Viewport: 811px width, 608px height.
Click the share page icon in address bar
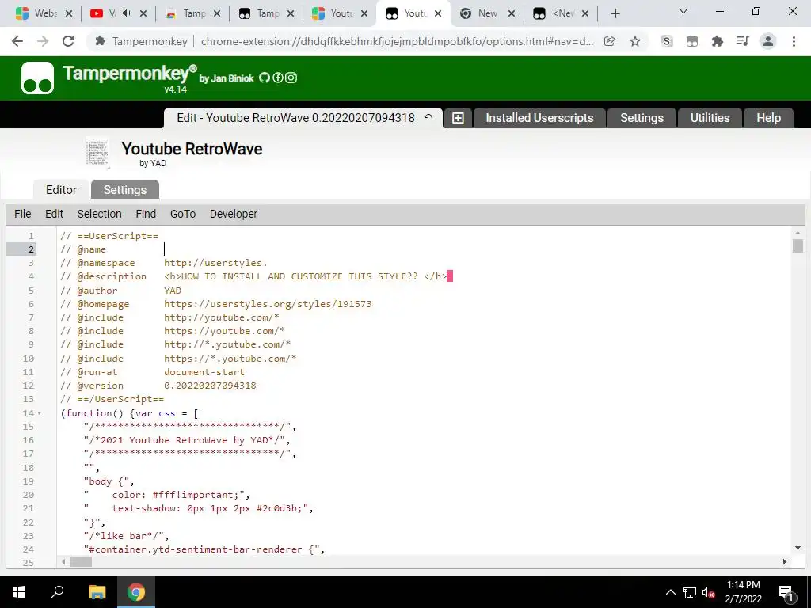click(x=610, y=41)
